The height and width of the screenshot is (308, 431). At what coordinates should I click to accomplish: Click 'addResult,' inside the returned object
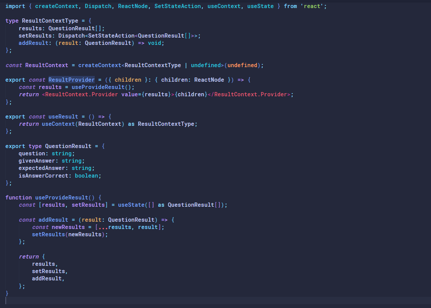pyautogui.click(x=48, y=278)
